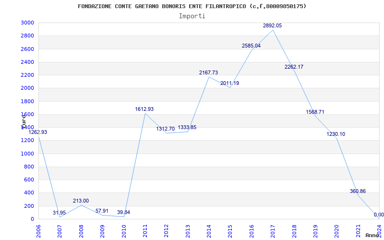The image size is (384, 240).
Task: Click year 2009 on the x-axis
Action: [102, 231]
